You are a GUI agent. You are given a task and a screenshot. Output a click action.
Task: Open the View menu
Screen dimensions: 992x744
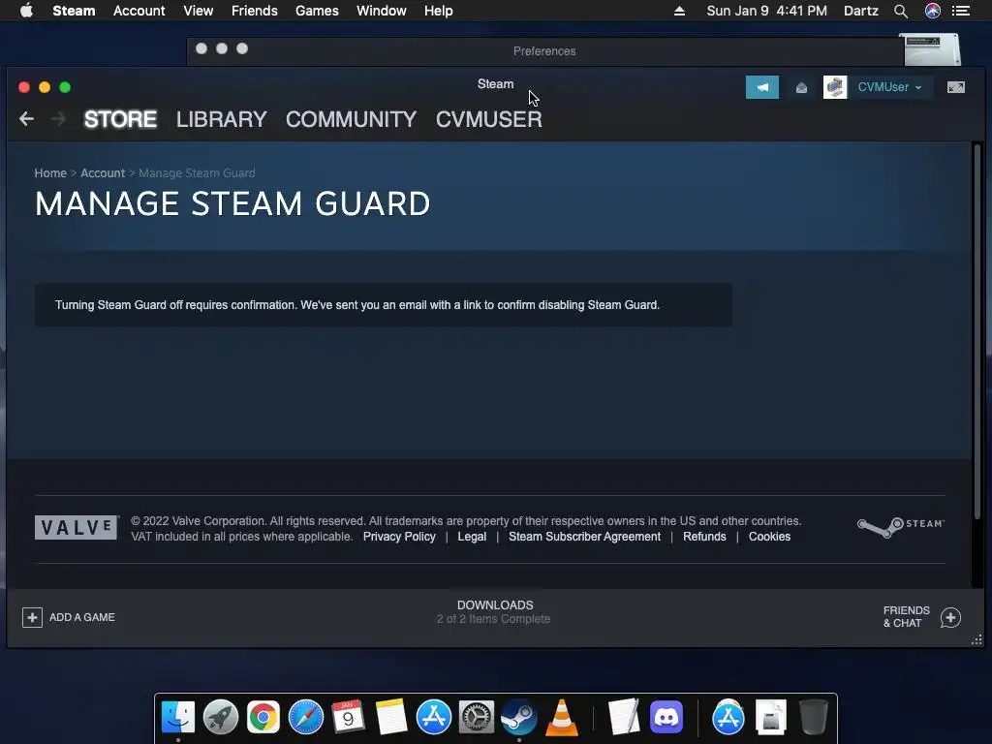coord(198,11)
